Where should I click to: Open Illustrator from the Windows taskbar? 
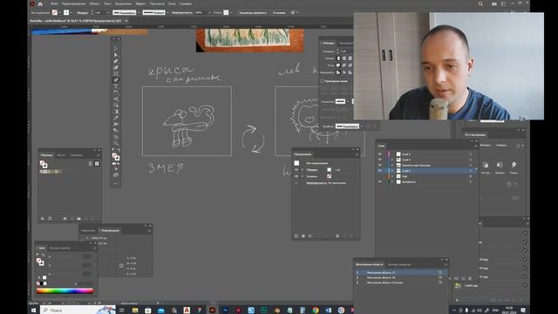tap(213, 311)
